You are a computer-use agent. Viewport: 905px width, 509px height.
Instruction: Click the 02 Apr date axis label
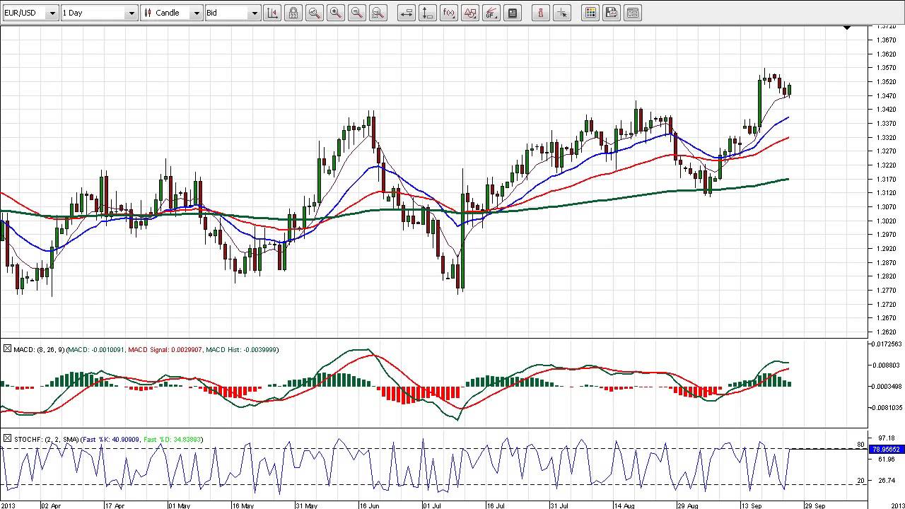[51, 505]
